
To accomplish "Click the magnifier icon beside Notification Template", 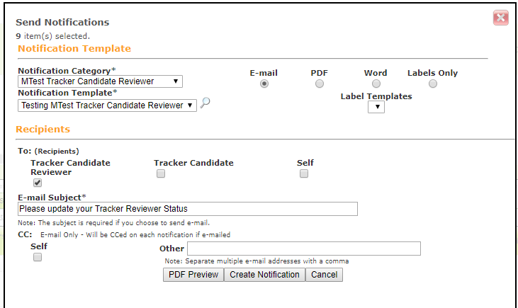I will click(x=205, y=103).
